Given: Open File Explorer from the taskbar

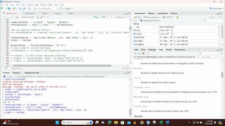Looking at the screenshot, I should 116,122.
